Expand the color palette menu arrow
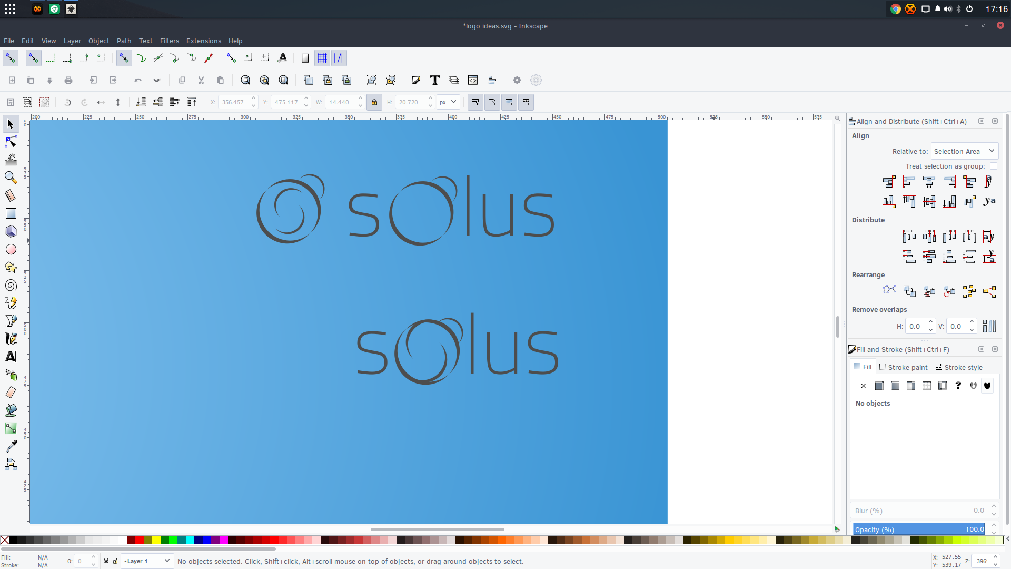This screenshot has height=569, width=1011. tap(1007, 539)
